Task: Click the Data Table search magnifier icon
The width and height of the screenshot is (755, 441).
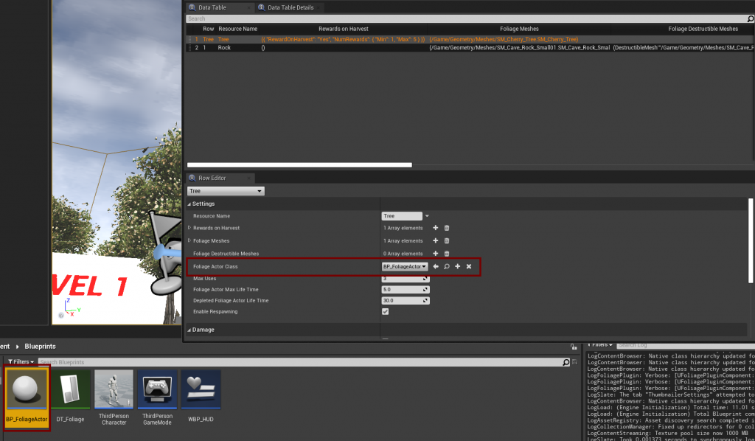Action: click(x=750, y=18)
